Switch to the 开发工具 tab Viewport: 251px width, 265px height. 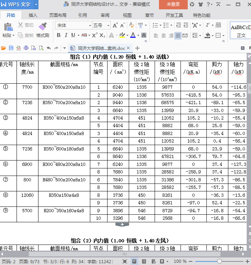174,15
